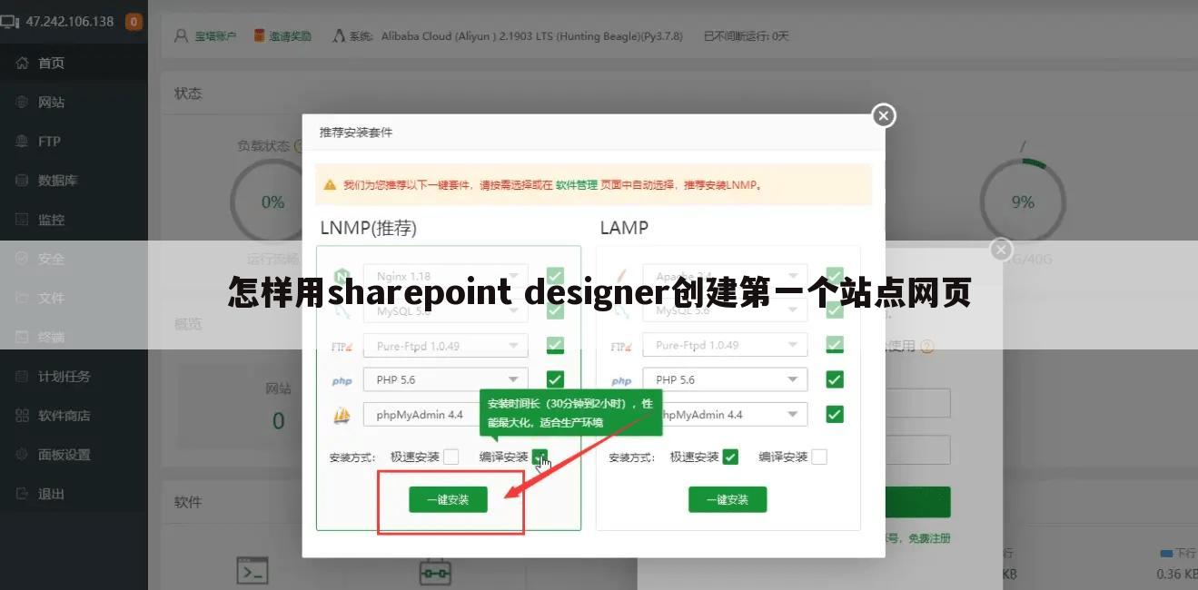Click the phpMyAdmin sailboat icon in LNMP column
The width and height of the screenshot is (1198, 590).
point(342,416)
